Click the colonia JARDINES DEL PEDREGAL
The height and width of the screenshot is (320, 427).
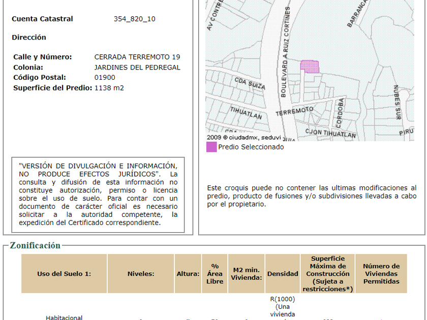[x=137, y=67]
